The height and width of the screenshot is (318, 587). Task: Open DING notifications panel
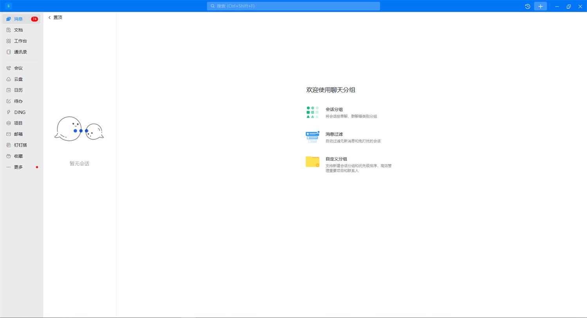20,112
